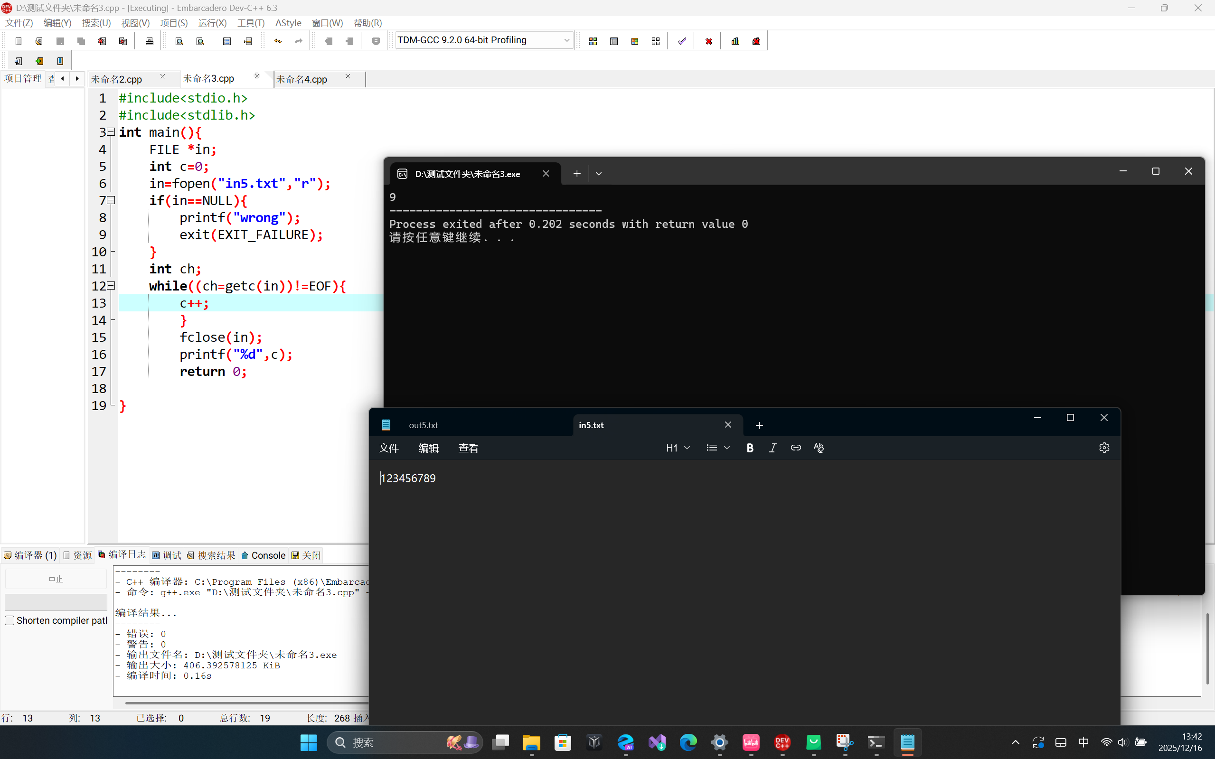Open the TDM-GCC compiler selection dropdown
The height and width of the screenshot is (759, 1215).
566,40
